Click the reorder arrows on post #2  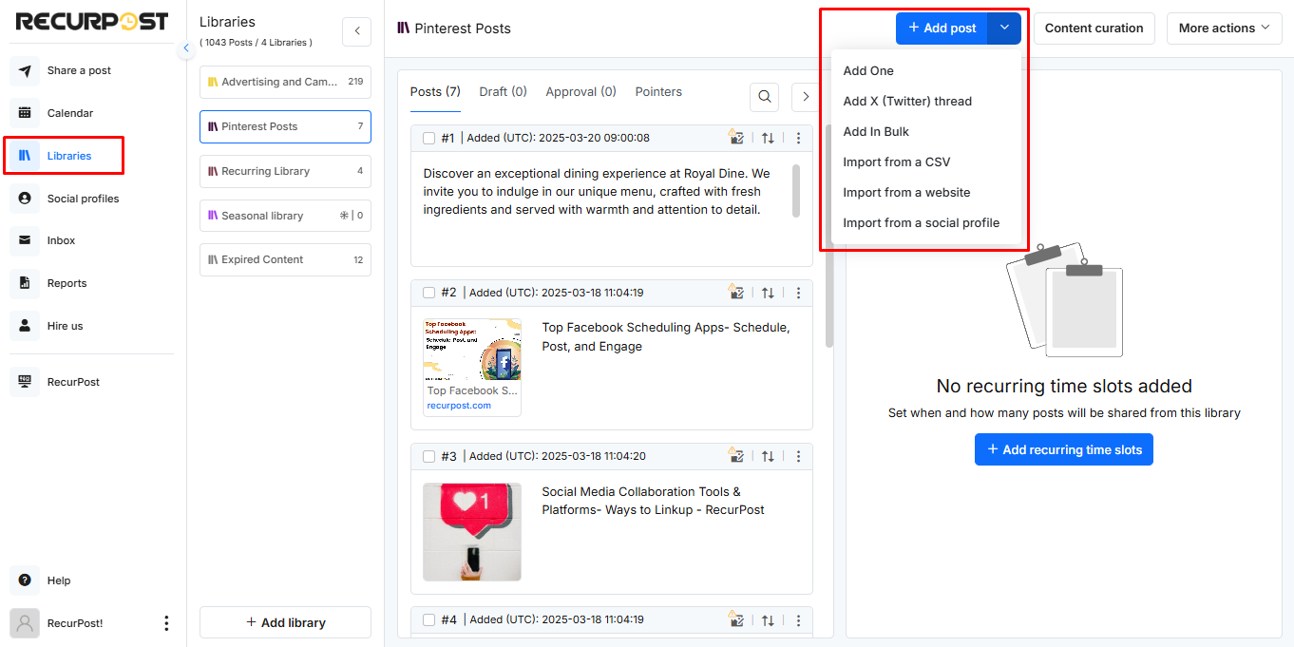pos(768,293)
